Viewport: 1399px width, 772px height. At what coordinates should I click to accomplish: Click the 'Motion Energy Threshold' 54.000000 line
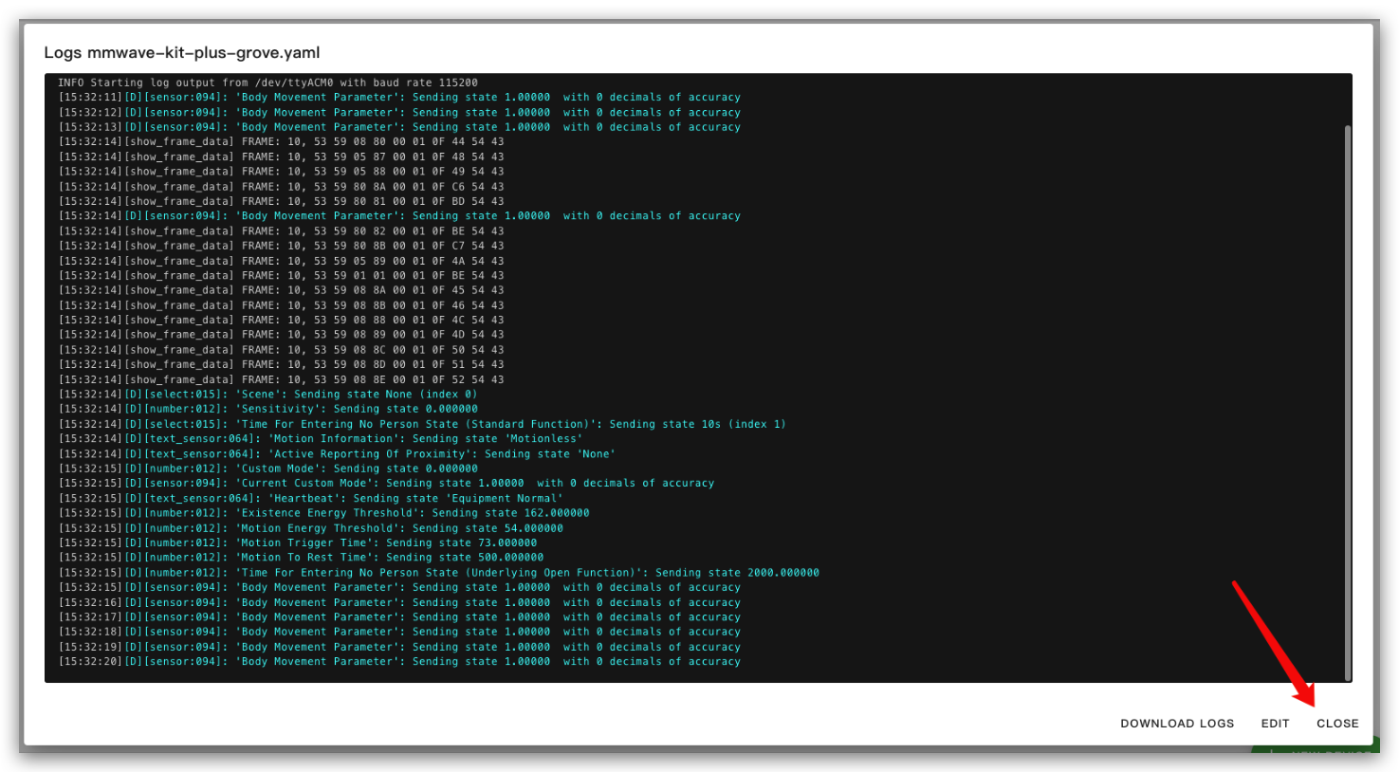pyautogui.click(x=310, y=528)
